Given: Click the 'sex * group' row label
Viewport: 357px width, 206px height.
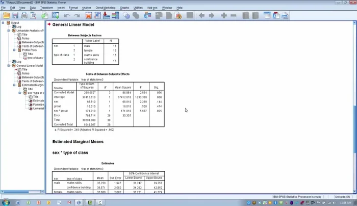Looking at the screenshot, I should pos(61,111).
